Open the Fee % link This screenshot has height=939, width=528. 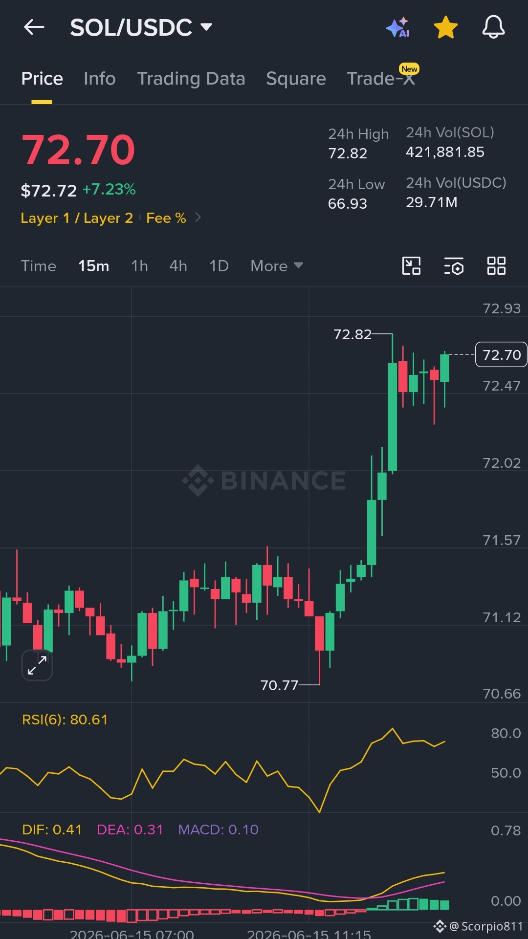point(166,218)
